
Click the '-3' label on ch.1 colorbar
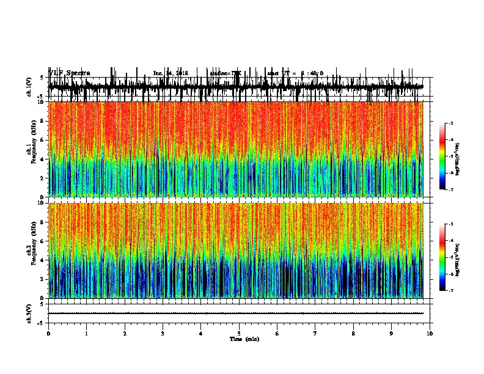click(451, 123)
